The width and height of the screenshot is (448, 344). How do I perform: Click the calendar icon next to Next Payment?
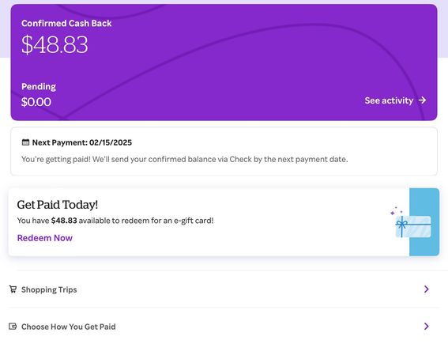[25, 142]
